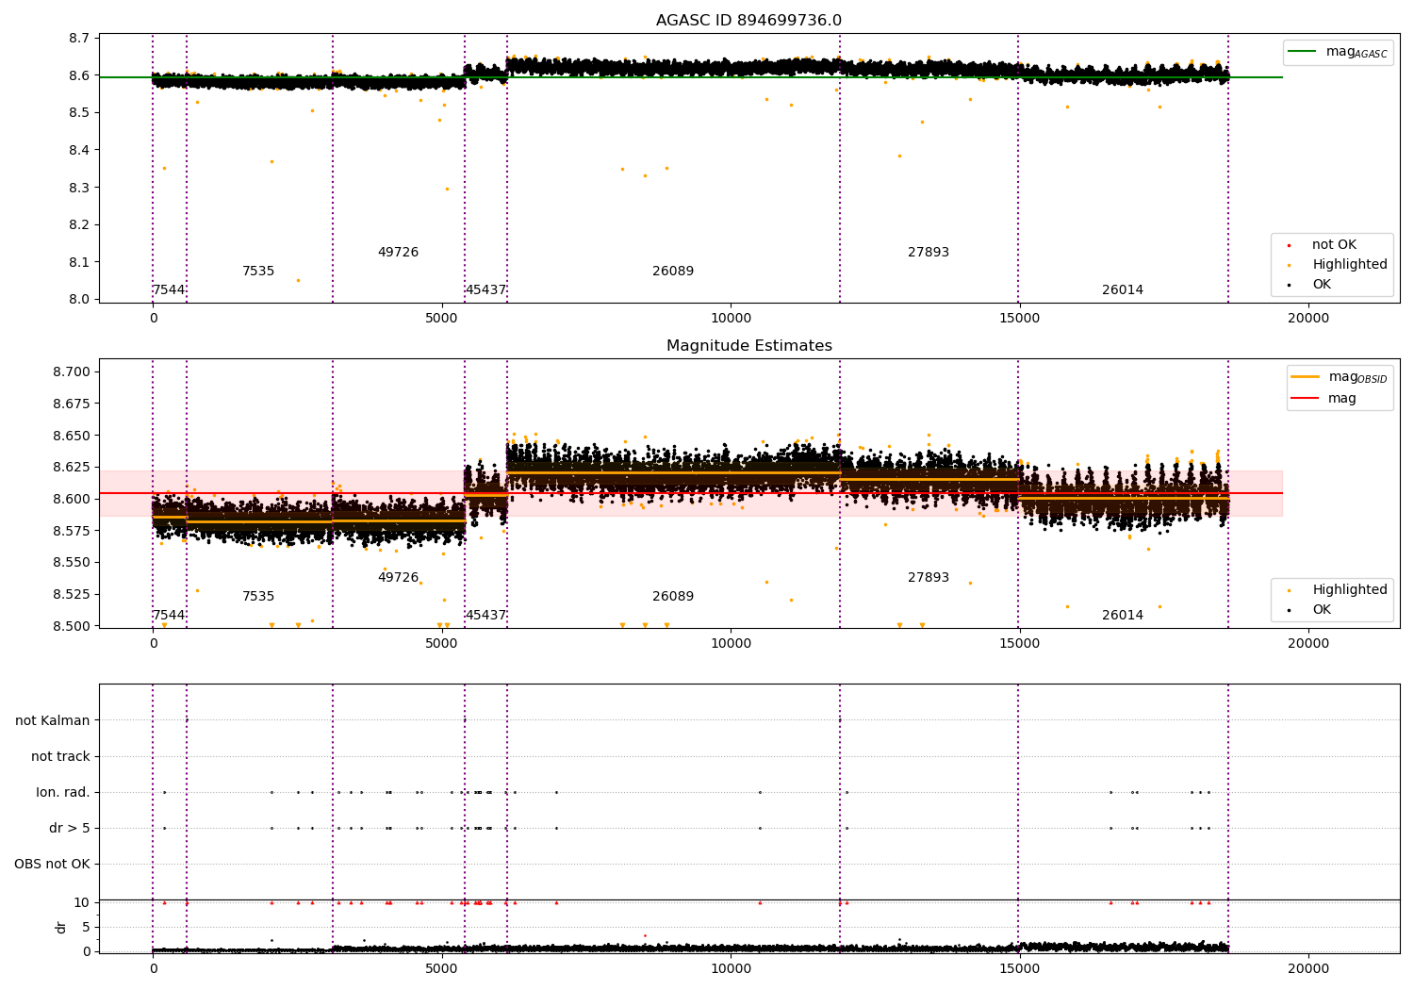1414x990 pixels.
Task: Click y tick 8.600 on middle plot
Action: [x=71, y=499]
